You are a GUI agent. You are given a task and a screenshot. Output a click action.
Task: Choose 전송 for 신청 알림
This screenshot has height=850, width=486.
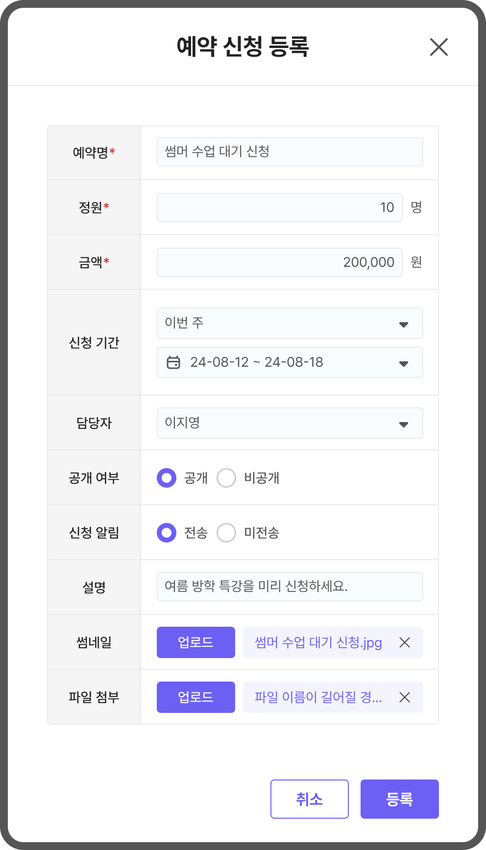167,533
